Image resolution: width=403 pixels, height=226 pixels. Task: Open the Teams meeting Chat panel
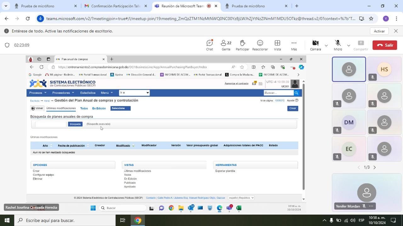(209, 45)
